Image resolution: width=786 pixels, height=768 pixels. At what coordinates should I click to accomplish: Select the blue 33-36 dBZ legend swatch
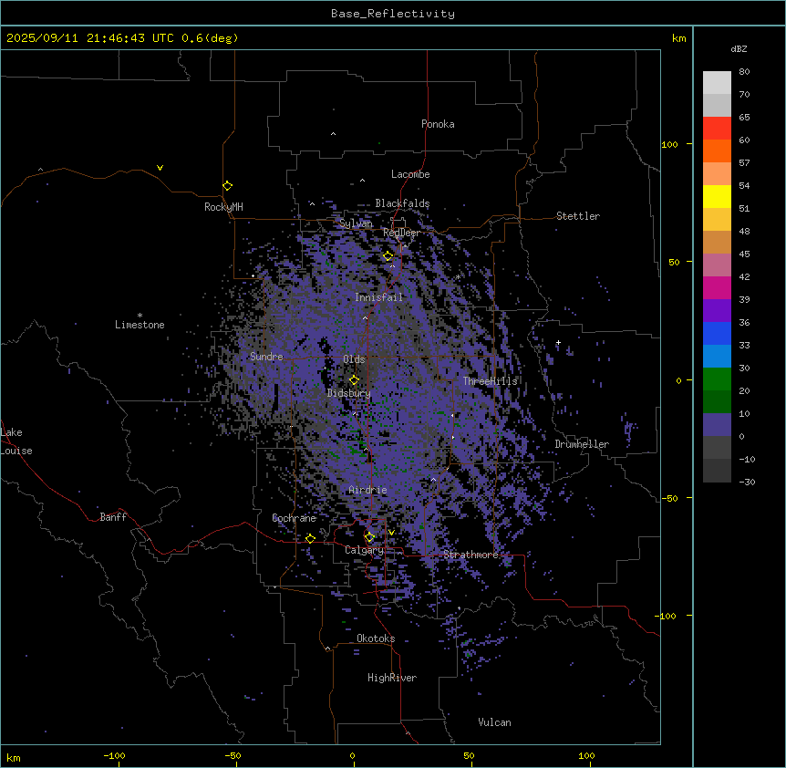(717, 333)
